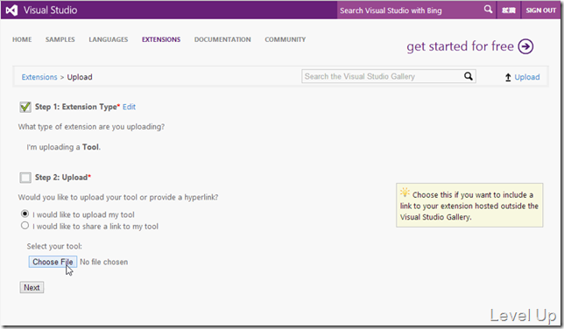This screenshot has width=564, height=329.
Task: Click the Upload link in gallery bar
Action: click(527, 77)
